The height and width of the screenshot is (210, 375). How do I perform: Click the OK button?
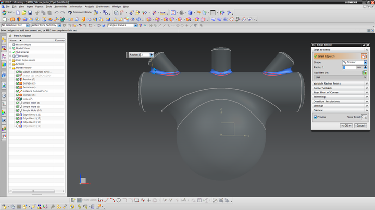pos(346,125)
